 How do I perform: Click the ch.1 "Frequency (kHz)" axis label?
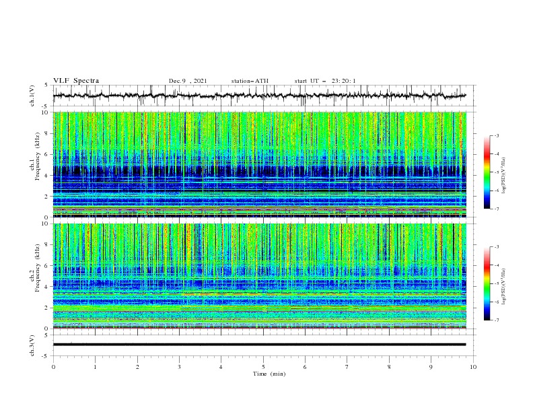38,155
